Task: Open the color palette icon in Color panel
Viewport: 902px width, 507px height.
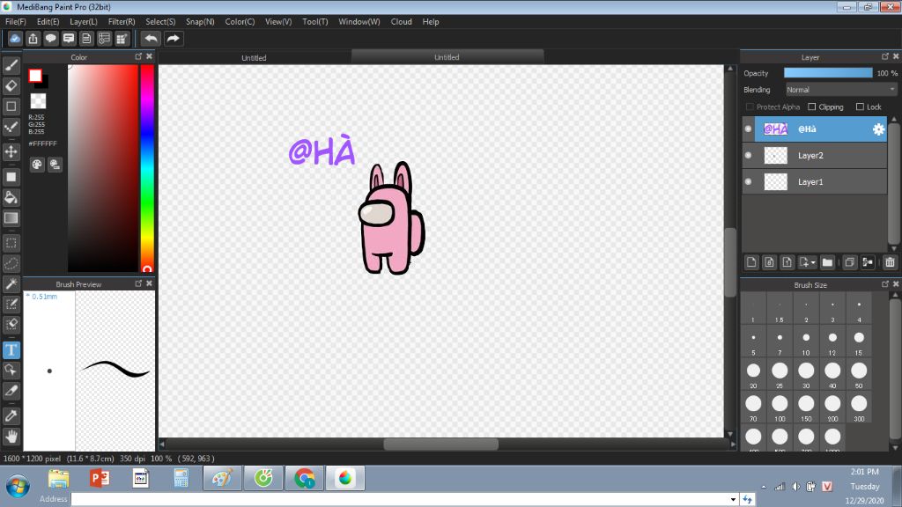Action: pyautogui.click(x=37, y=165)
